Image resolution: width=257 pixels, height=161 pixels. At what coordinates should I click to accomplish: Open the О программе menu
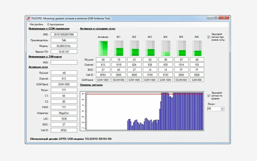point(56,24)
